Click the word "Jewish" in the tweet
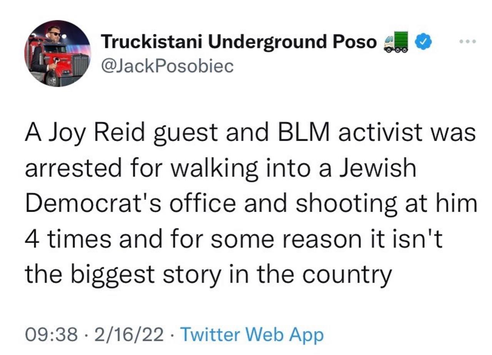Screen dimensions: 492x355 tap(377, 169)
